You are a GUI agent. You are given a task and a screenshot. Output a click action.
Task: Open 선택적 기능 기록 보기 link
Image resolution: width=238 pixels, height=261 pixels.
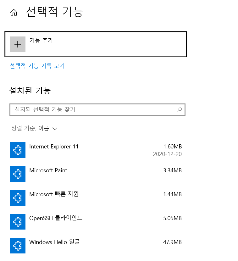pyautogui.click(x=37, y=66)
